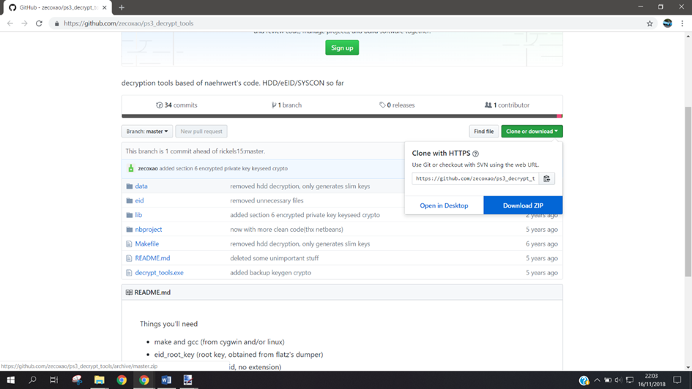This screenshot has height=389, width=692.
Task: Open the lib folder
Action: pyautogui.click(x=138, y=215)
